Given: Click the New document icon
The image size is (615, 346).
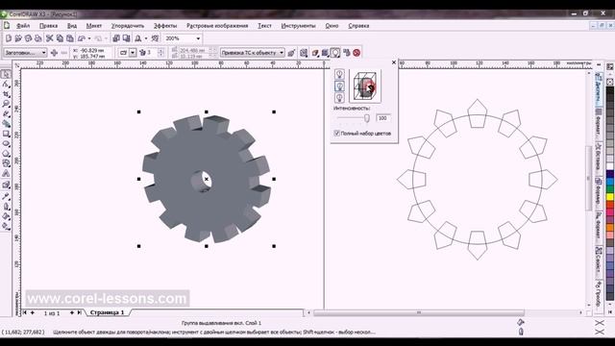Looking at the screenshot, I should [9, 38].
